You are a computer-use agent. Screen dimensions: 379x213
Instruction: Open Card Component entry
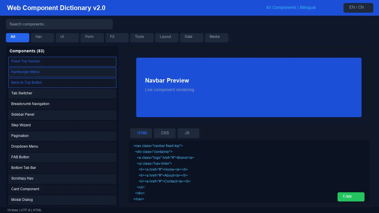click(x=62, y=189)
